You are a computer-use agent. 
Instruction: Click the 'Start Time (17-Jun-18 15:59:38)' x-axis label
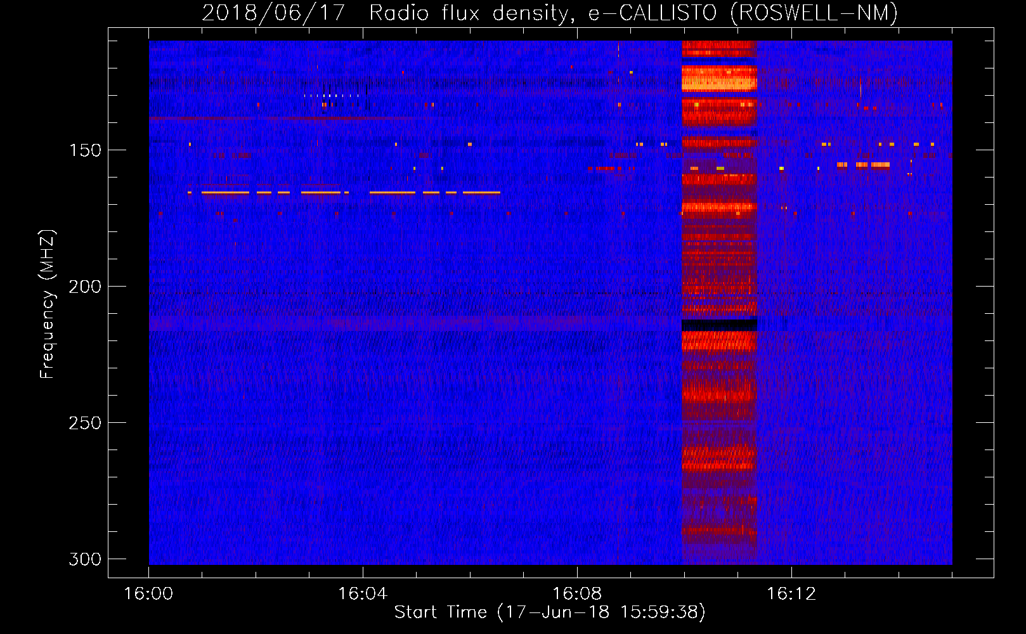pos(550,612)
